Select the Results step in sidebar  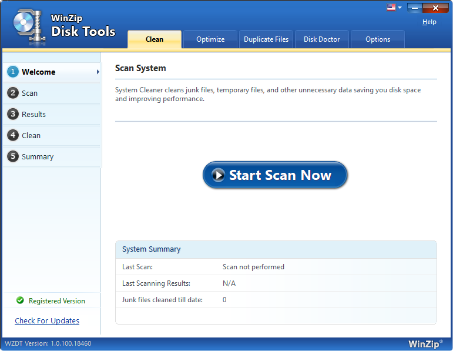[x=52, y=114]
